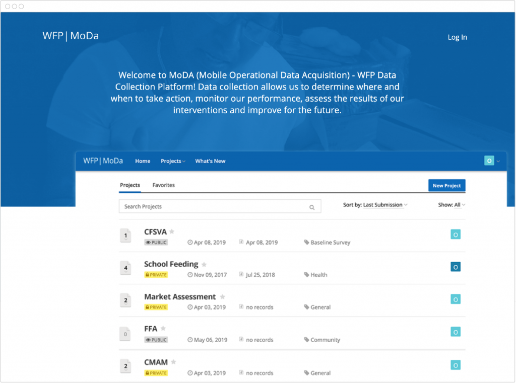516x383 pixels.
Task: Open What's New page
Action: [x=210, y=161]
